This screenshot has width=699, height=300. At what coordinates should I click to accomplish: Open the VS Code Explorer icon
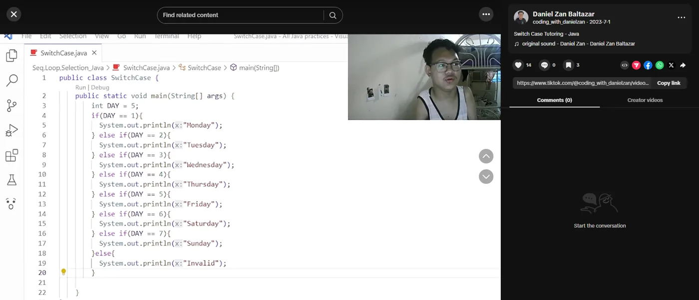pos(11,55)
